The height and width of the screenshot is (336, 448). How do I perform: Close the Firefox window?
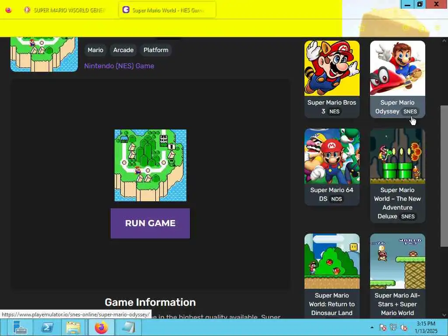(437, 4)
